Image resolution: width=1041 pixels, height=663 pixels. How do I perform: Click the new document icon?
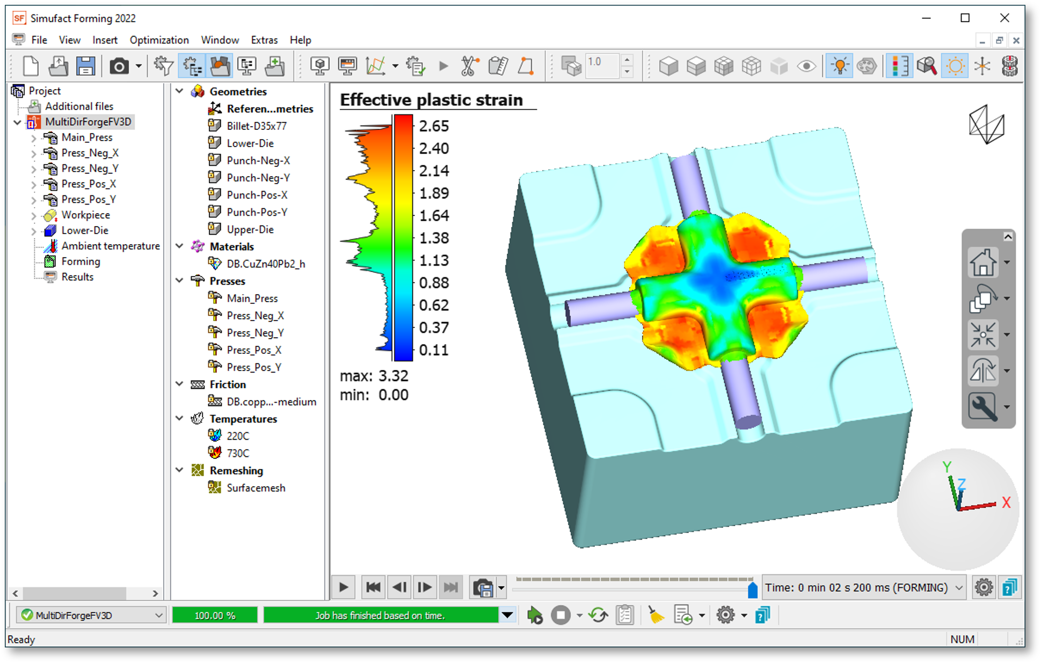(31, 67)
